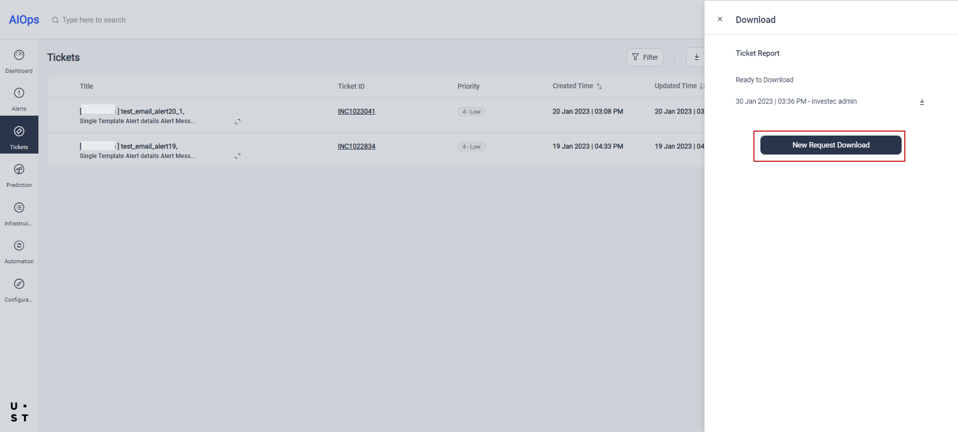
Task: Click the AIOps logo
Action: [x=24, y=20]
